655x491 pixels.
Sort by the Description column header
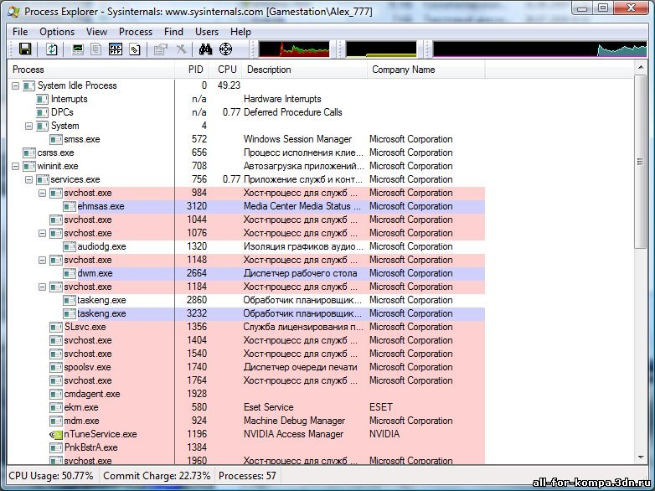[305, 70]
